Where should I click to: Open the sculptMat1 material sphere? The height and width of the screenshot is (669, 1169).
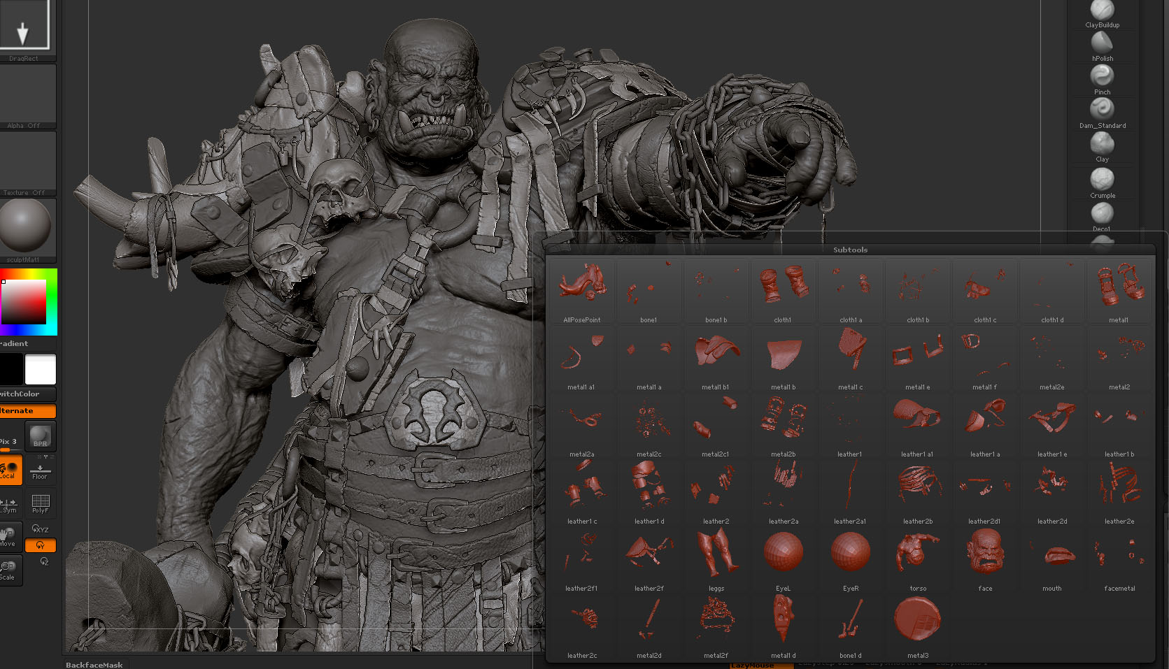point(27,231)
